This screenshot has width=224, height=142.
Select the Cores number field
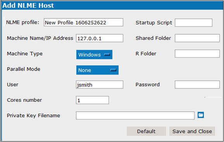click(x=92, y=100)
